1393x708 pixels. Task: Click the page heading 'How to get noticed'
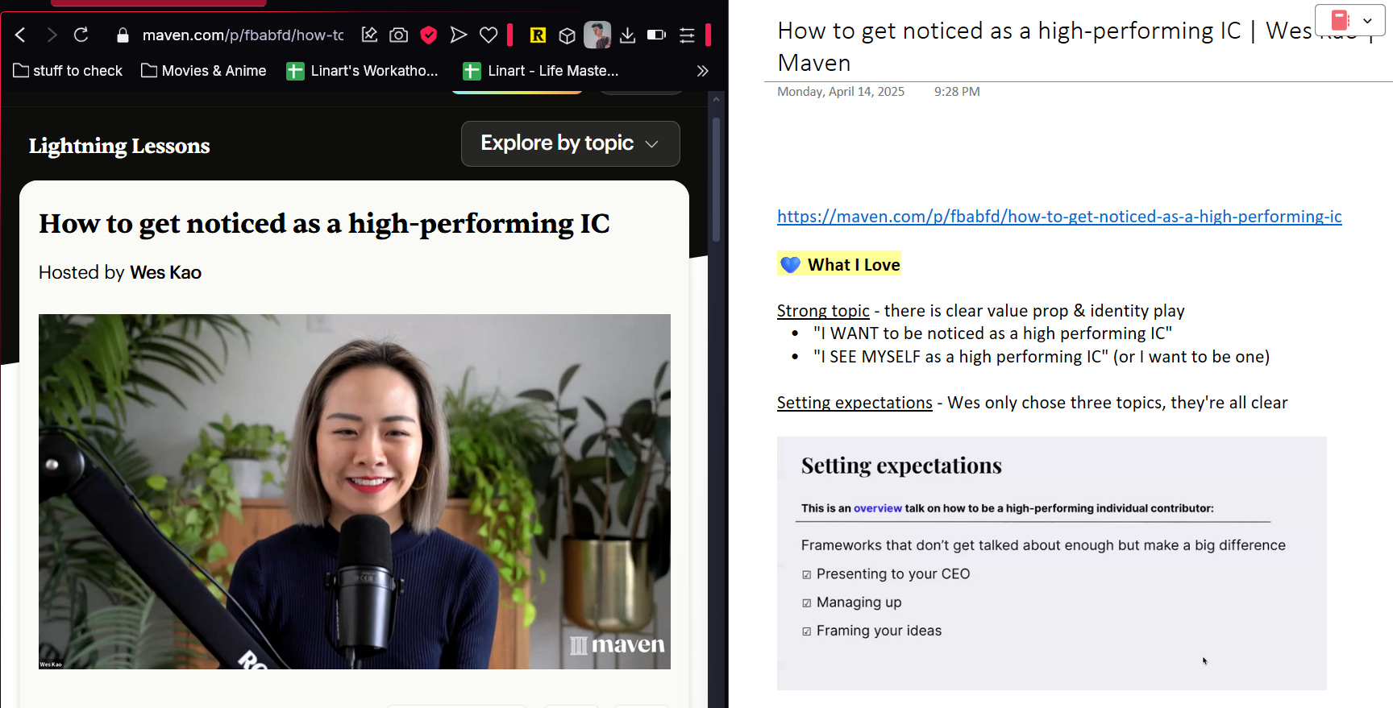click(324, 224)
